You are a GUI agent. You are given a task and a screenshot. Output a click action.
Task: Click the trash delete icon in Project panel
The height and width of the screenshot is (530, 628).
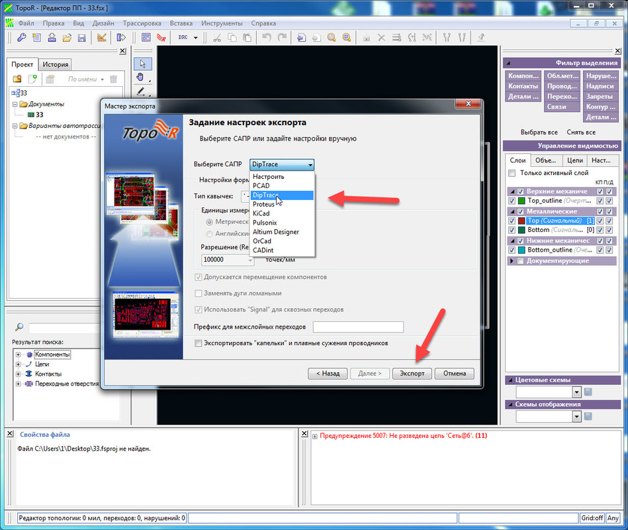click(x=113, y=79)
